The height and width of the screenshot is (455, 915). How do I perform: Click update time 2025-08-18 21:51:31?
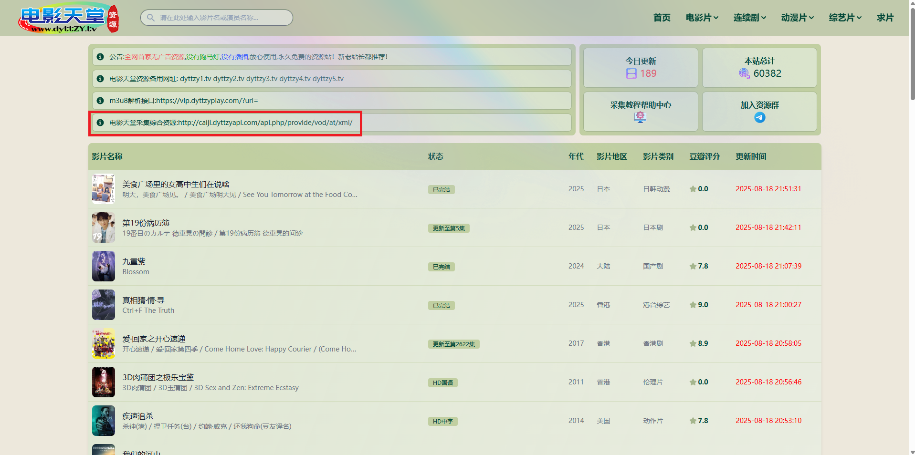point(768,189)
